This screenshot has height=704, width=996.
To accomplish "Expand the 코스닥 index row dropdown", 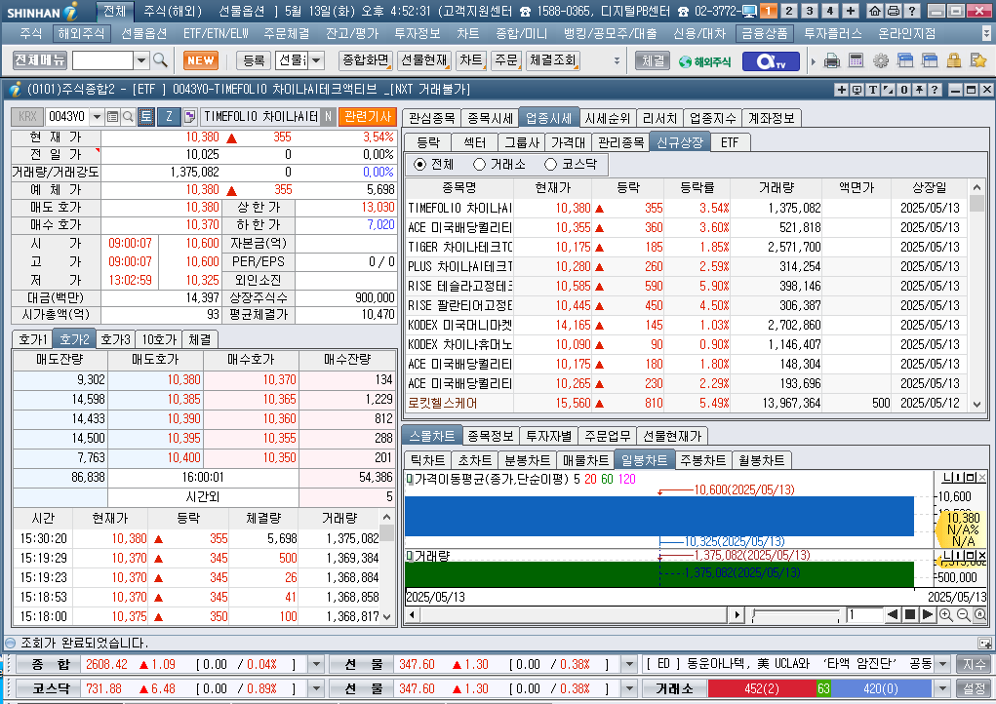I will 316,688.
